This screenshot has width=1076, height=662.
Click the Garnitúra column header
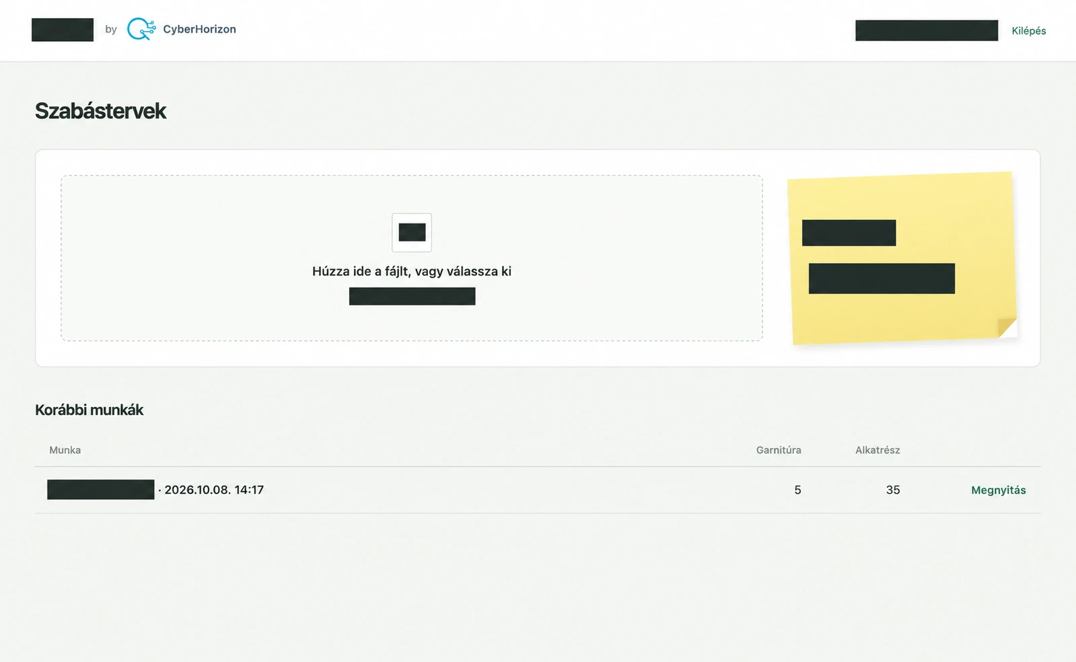pos(779,450)
